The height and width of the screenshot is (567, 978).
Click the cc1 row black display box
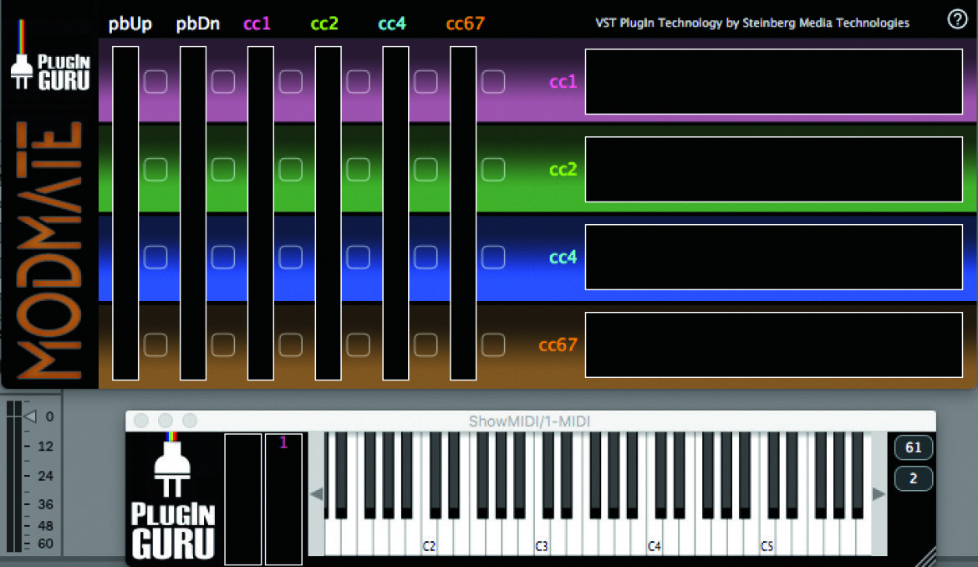[x=773, y=82]
